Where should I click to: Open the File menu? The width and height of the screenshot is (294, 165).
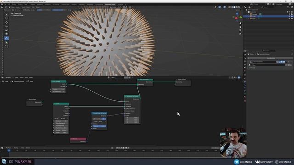pos(5,4)
